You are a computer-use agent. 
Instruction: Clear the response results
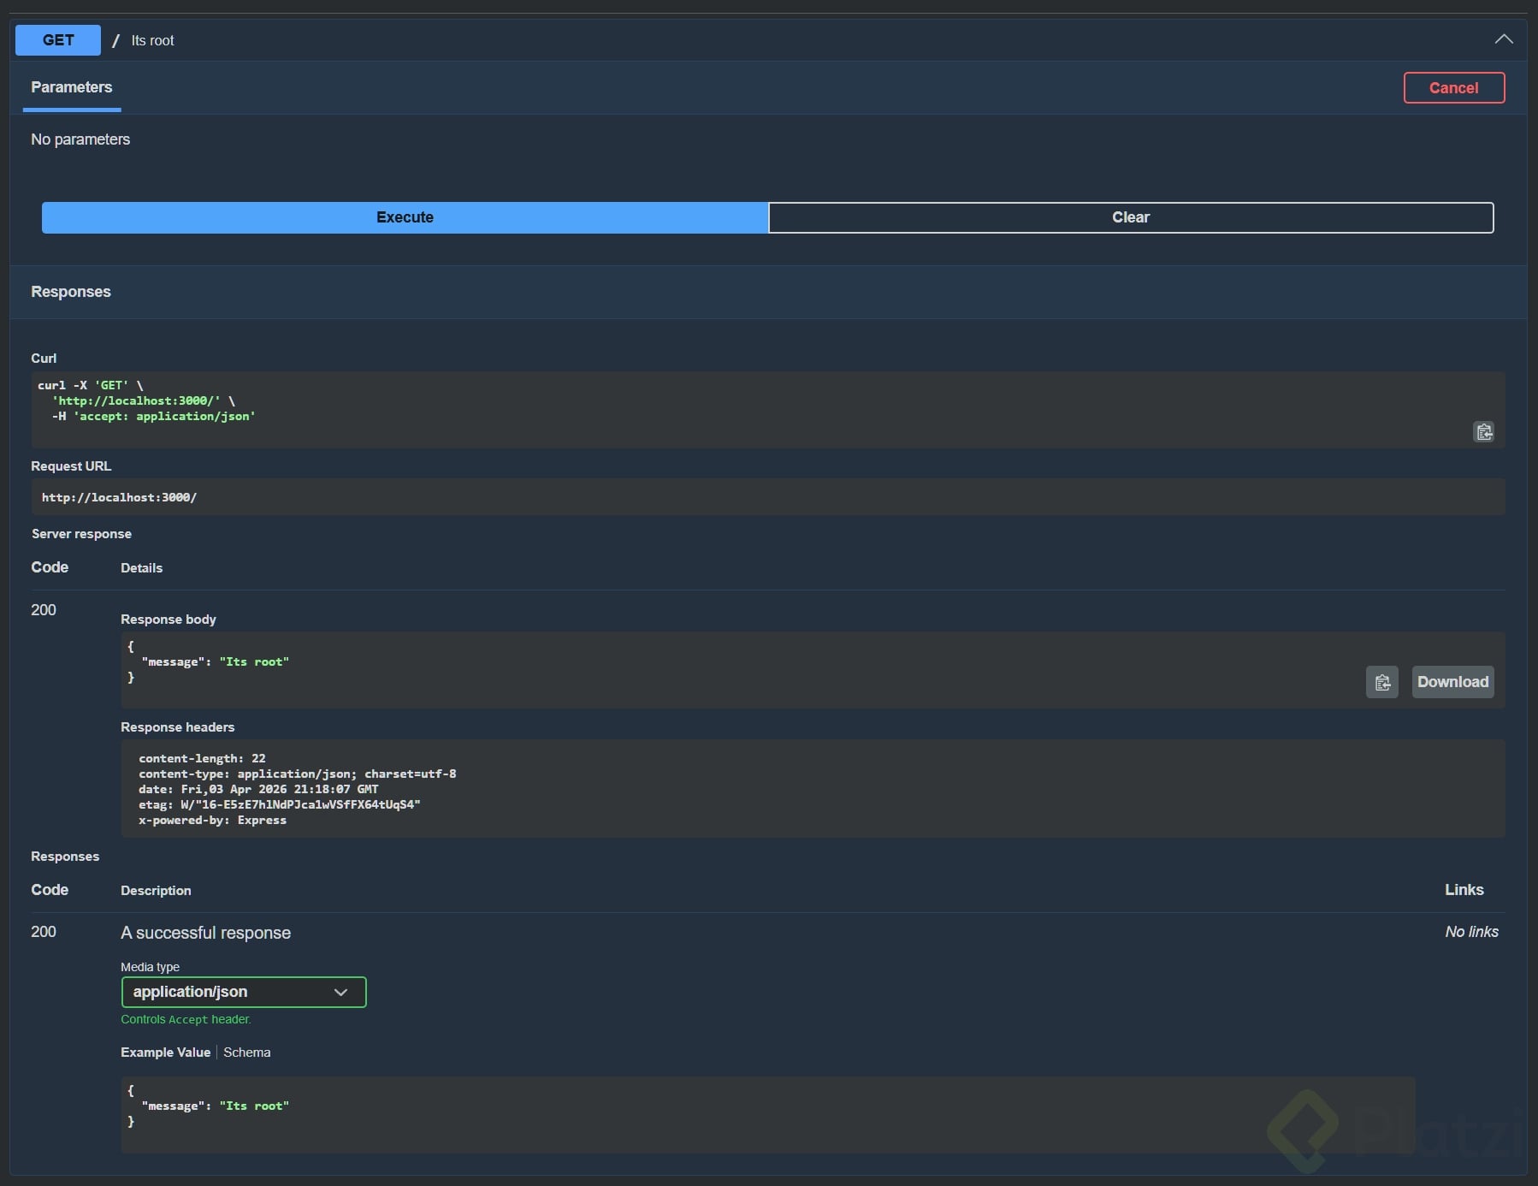pos(1130,217)
